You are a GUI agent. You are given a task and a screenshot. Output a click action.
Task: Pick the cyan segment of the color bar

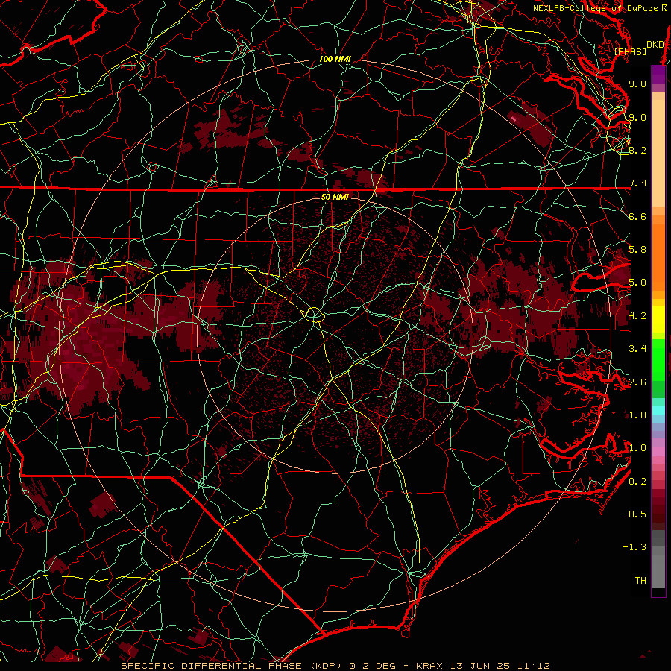coord(658,409)
